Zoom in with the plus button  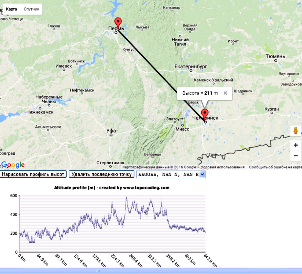[x=296, y=145]
